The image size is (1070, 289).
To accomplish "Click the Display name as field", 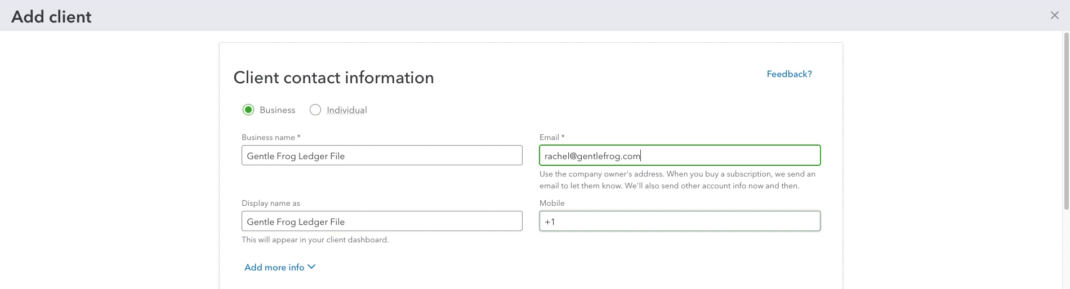I will point(382,221).
